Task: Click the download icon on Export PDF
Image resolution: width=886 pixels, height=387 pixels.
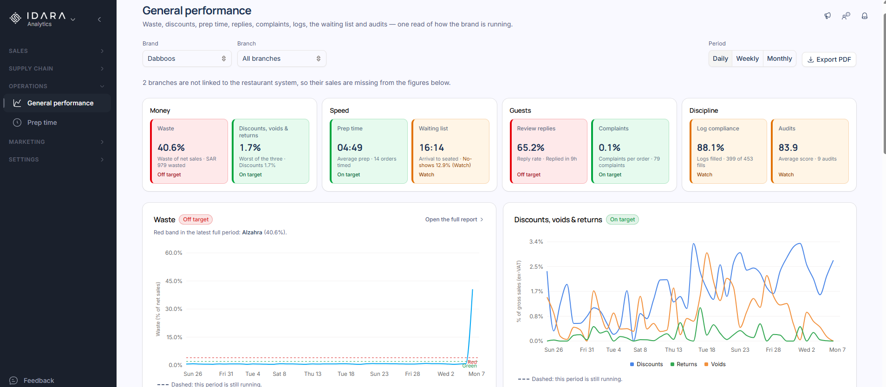Action: tap(811, 59)
